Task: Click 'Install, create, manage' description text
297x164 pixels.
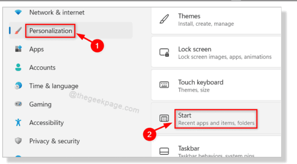Action: point(206,24)
